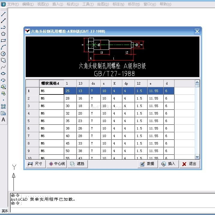Select the Line tool in left toolbar

pyautogui.click(x=3, y=14)
